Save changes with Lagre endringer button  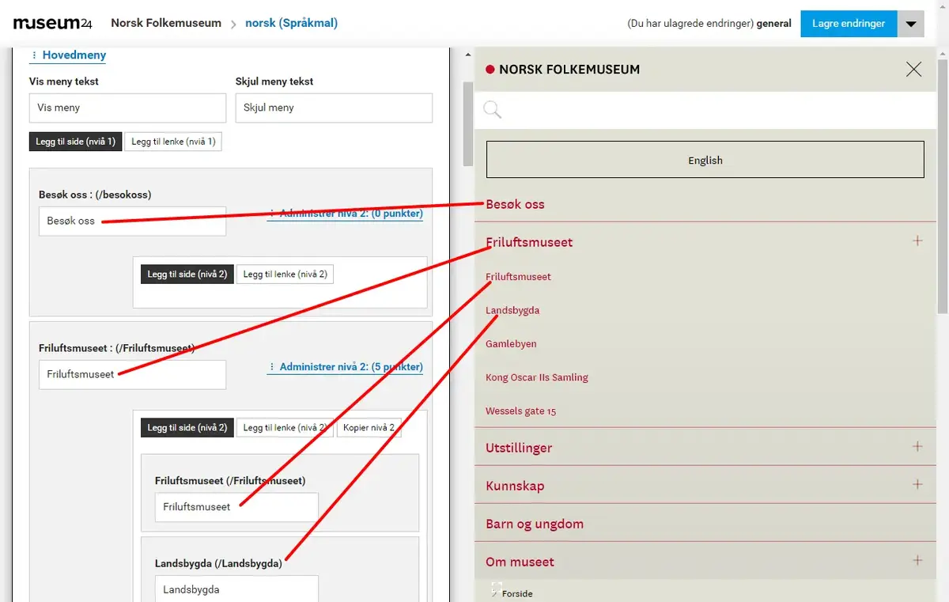(849, 24)
